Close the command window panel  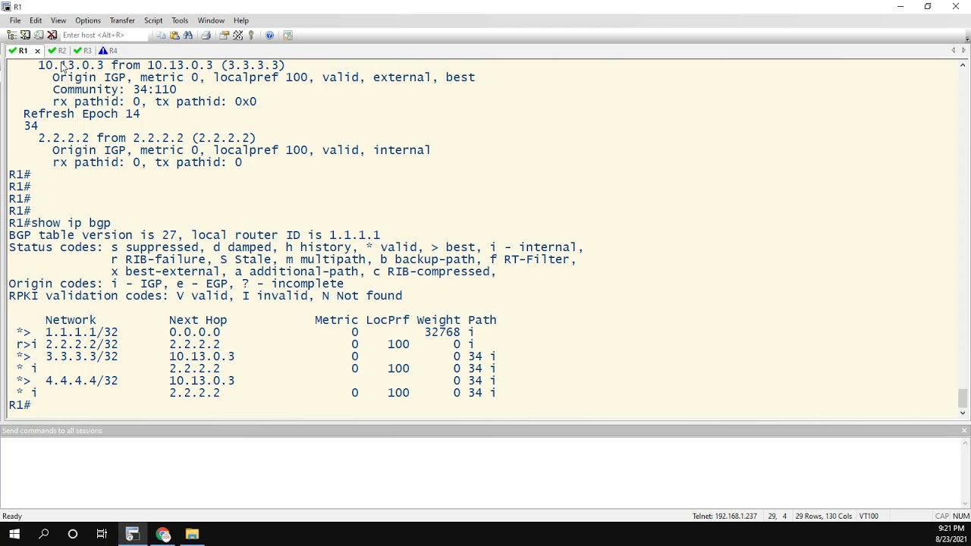coord(964,431)
